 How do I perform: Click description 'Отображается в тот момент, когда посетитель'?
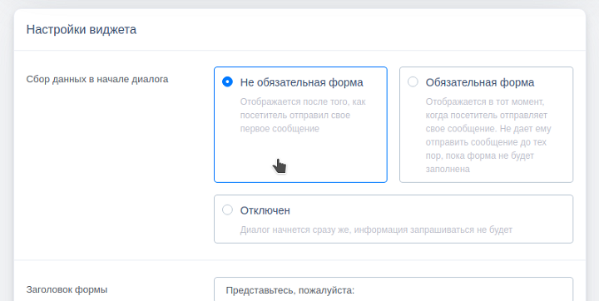coord(488,136)
